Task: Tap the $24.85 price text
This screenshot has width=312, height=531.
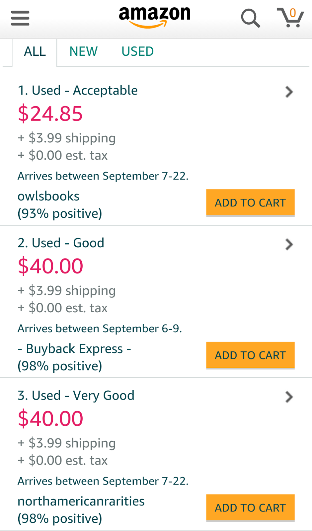Action: pos(50,114)
